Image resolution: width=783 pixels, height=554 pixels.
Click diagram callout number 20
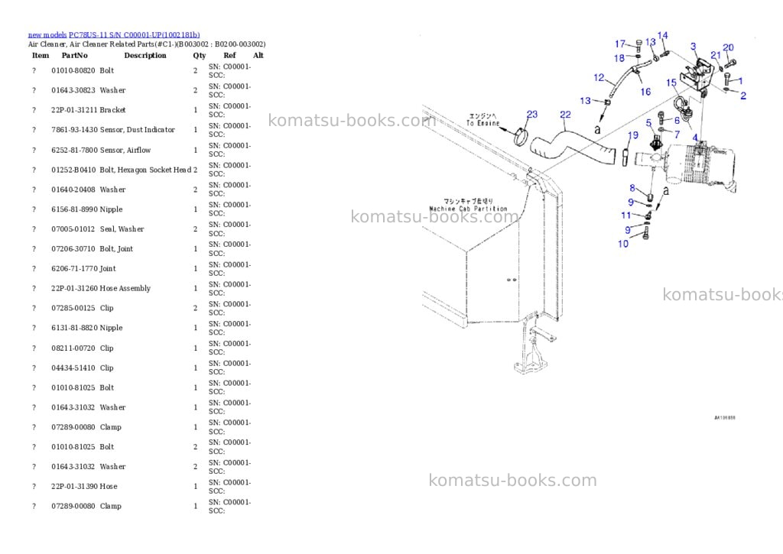728,47
